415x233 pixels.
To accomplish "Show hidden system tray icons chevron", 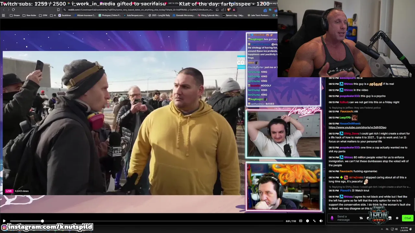I will (382, 229).
